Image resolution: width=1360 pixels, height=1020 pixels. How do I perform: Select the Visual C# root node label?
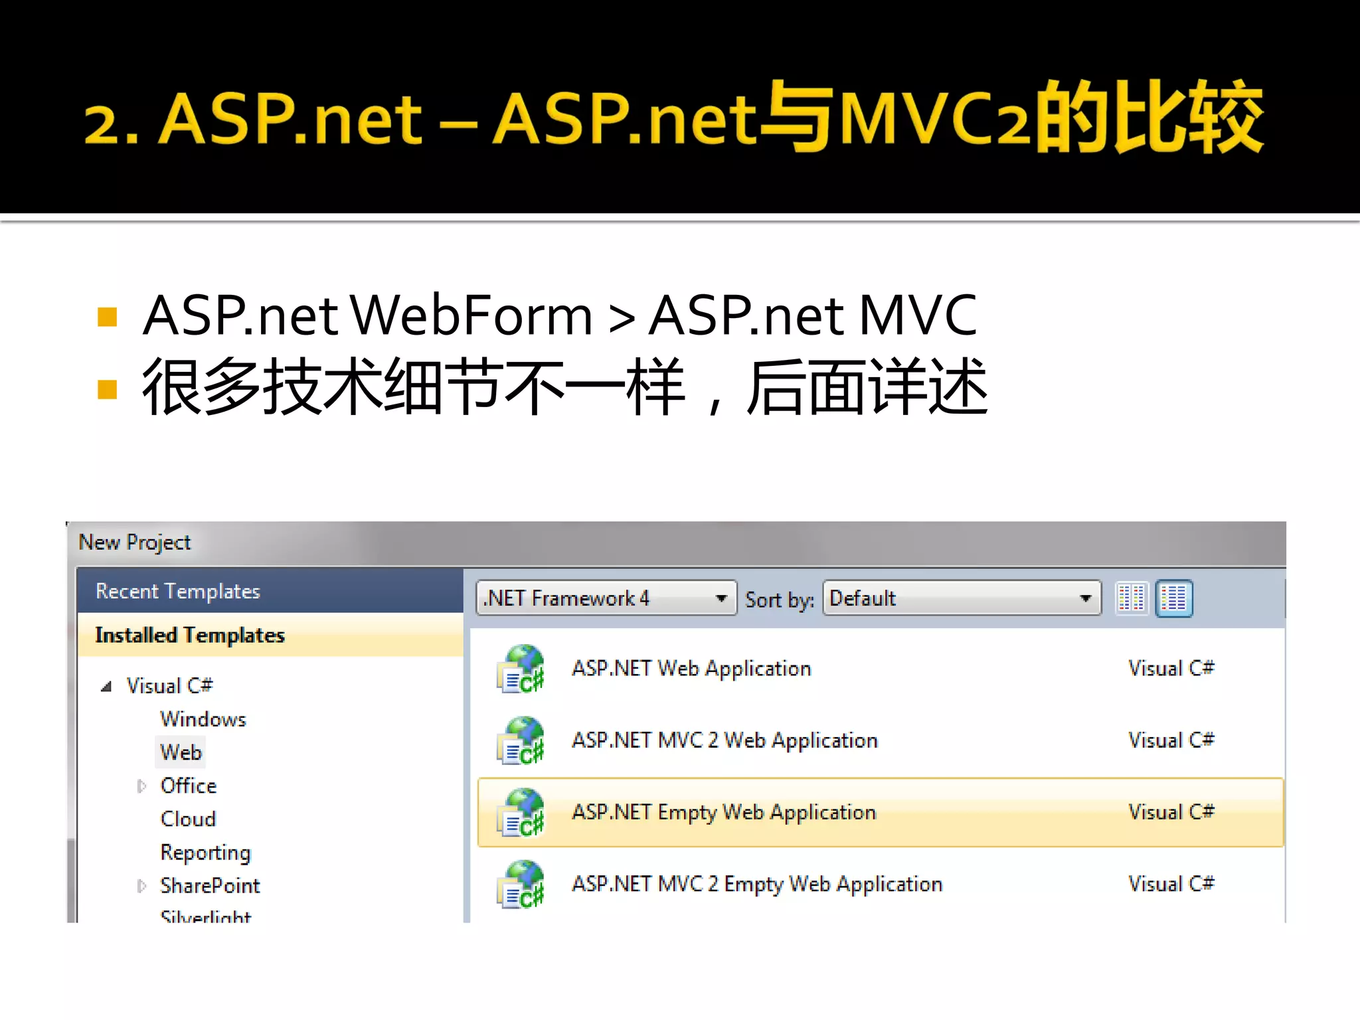pos(170,685)
